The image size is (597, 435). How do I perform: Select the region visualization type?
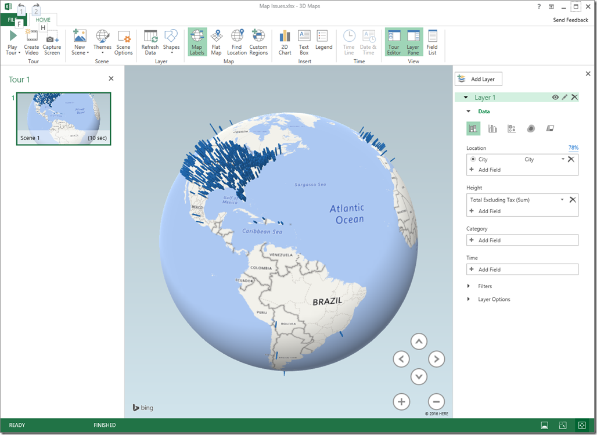[550, 129]
